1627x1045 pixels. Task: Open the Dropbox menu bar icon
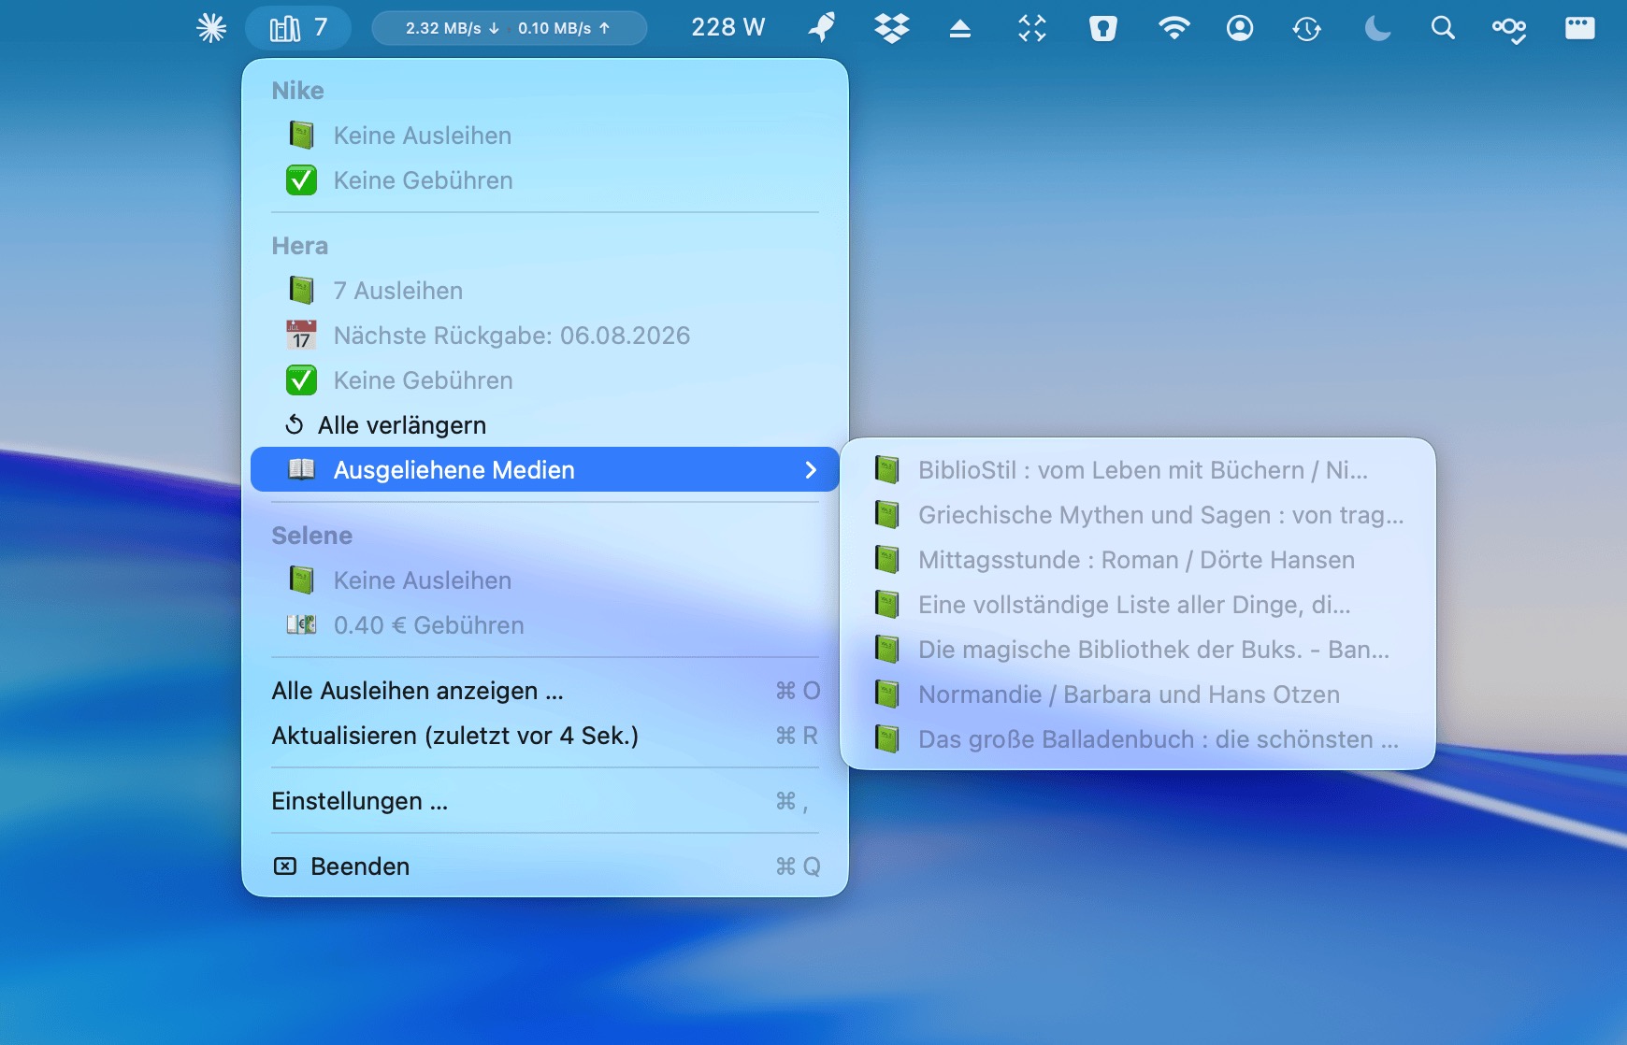coord(891,28)
